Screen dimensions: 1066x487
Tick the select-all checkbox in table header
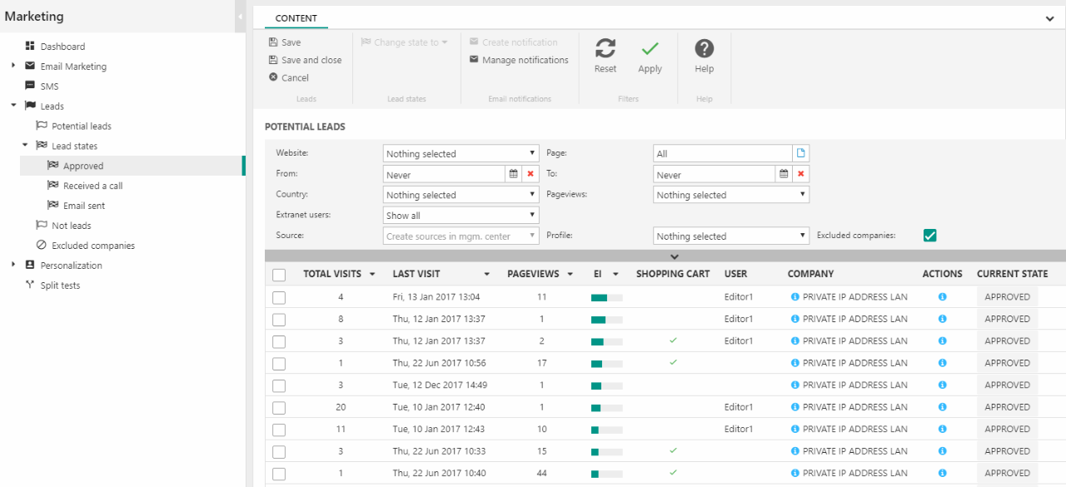(x=279, y=275)
